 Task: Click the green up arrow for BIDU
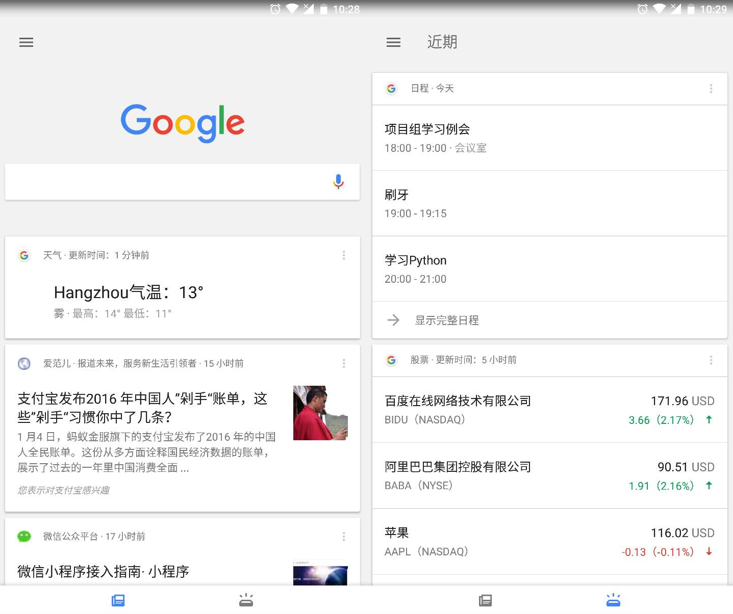tap(709, 419)
